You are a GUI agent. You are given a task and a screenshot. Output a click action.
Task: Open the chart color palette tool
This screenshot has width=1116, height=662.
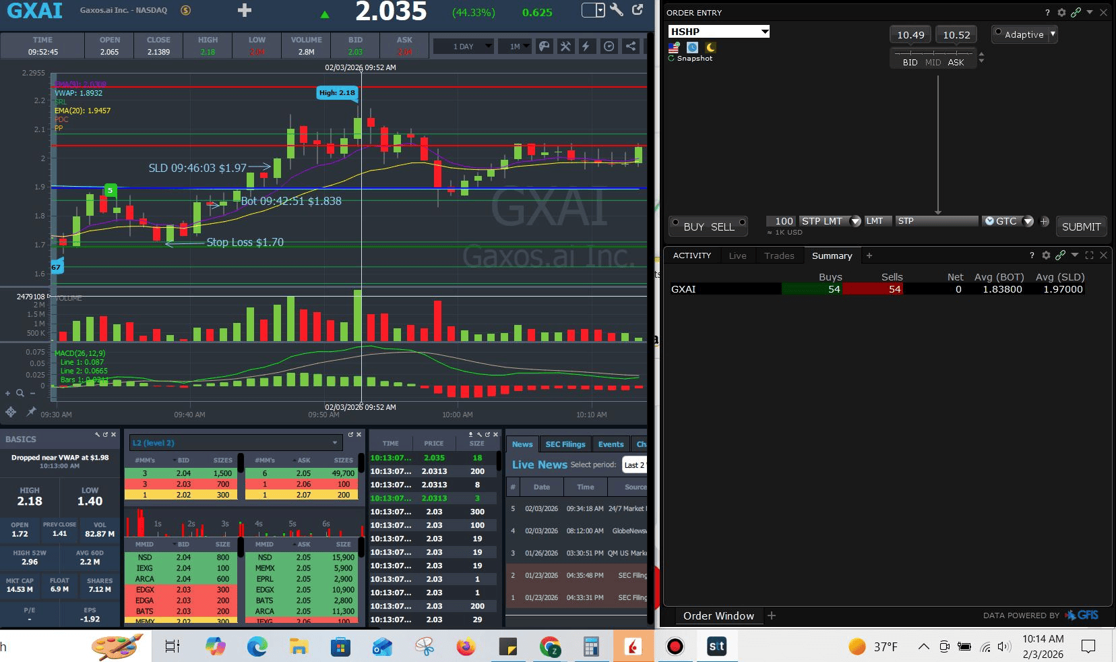[x=545, y=47]
